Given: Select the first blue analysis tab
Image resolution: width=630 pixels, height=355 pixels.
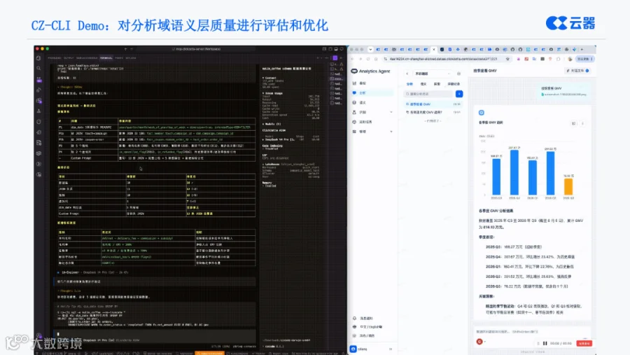Looking at the screenshot, I should [x=409, y=84].
